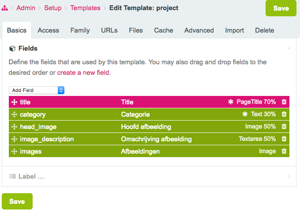Open the Add Field dropdown
Image resolution: width=300 pixels, height=213 pixels.
pos(37,90)
